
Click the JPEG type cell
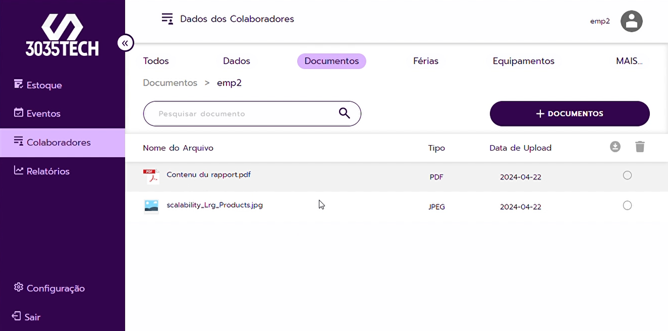click(436, 207)
